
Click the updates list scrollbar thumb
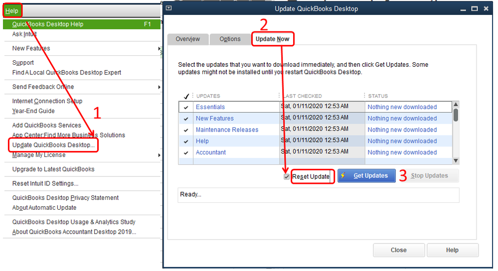456,115
